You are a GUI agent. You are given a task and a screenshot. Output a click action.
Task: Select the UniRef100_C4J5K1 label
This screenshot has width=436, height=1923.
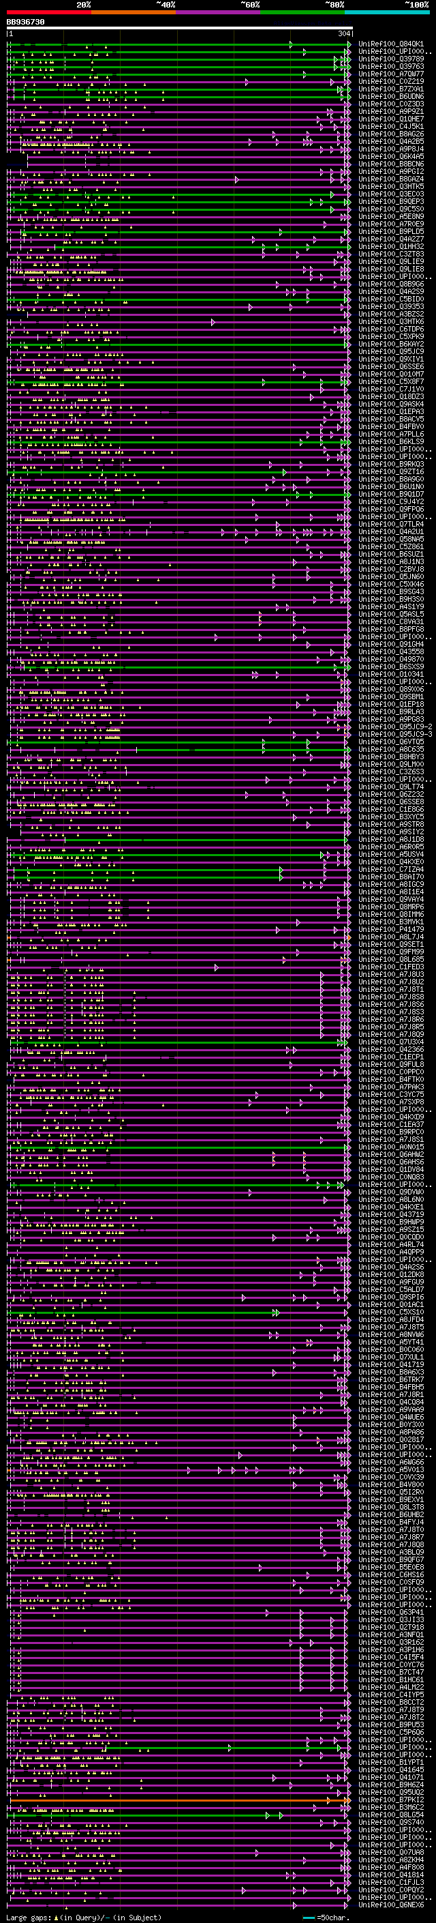pos(391,126)
